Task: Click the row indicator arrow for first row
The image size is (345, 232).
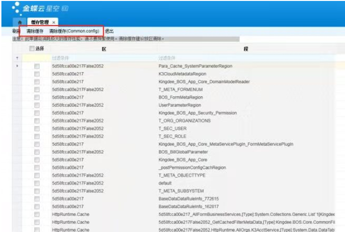Action: (x=17, y=66)
